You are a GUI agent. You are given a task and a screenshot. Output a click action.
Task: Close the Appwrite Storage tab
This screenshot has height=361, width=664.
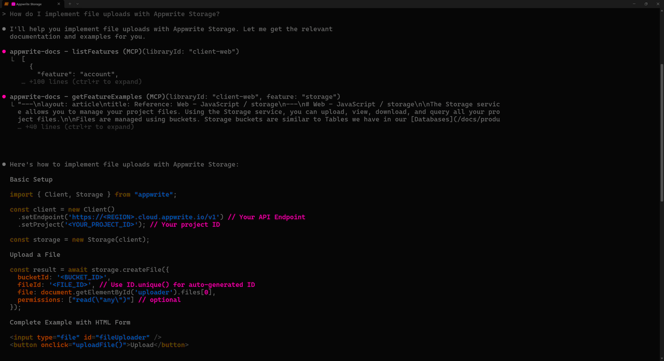pos(58,4)
